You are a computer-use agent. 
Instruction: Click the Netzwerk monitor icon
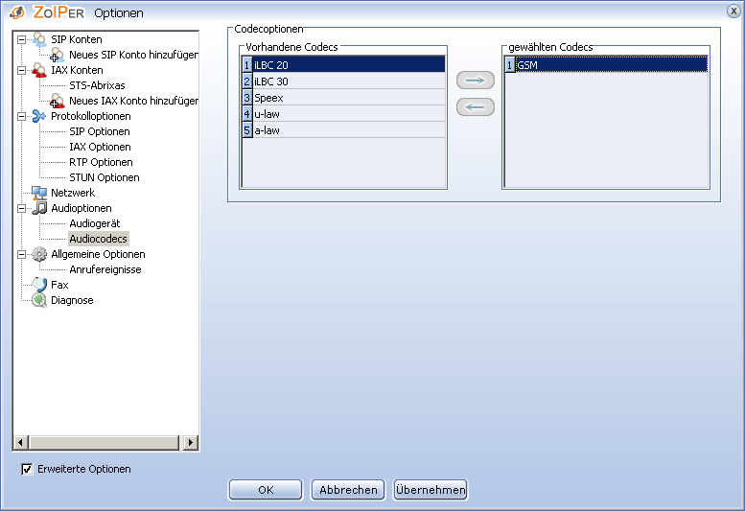39,193
